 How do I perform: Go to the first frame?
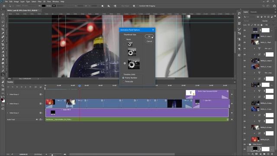pyautogui.click(x=8, y=87)
